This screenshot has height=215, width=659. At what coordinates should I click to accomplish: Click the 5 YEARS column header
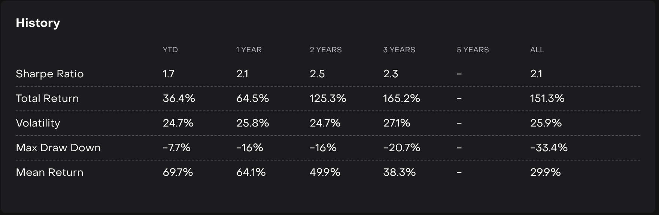tap(473, 50)
